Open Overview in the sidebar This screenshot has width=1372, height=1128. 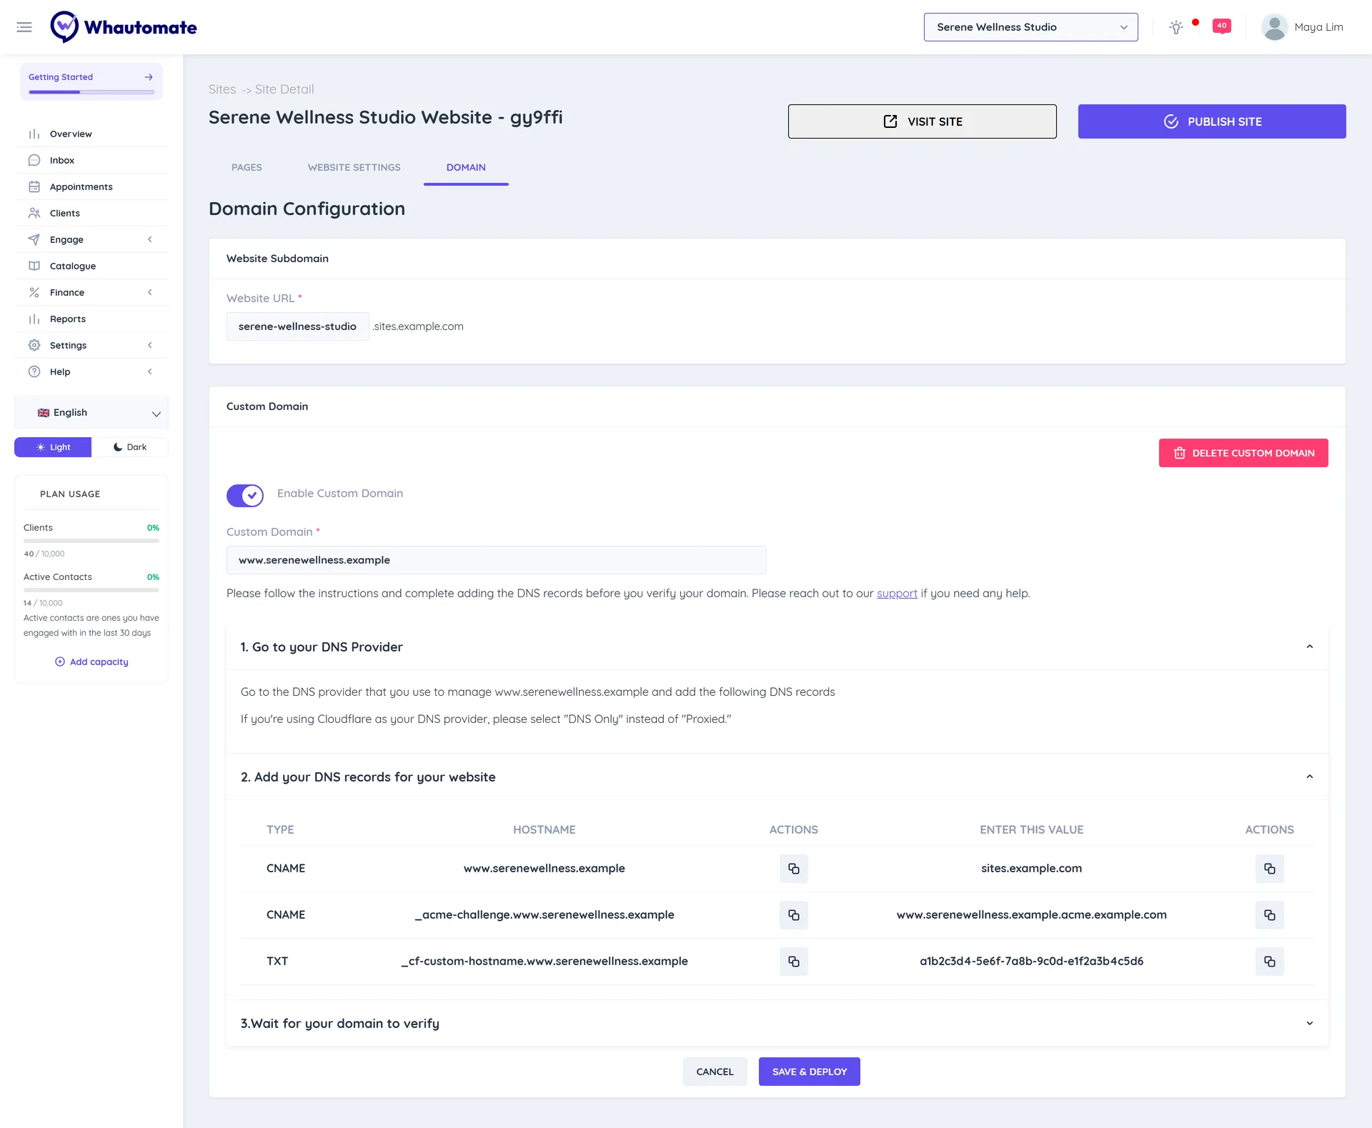(x=91, y=134)
